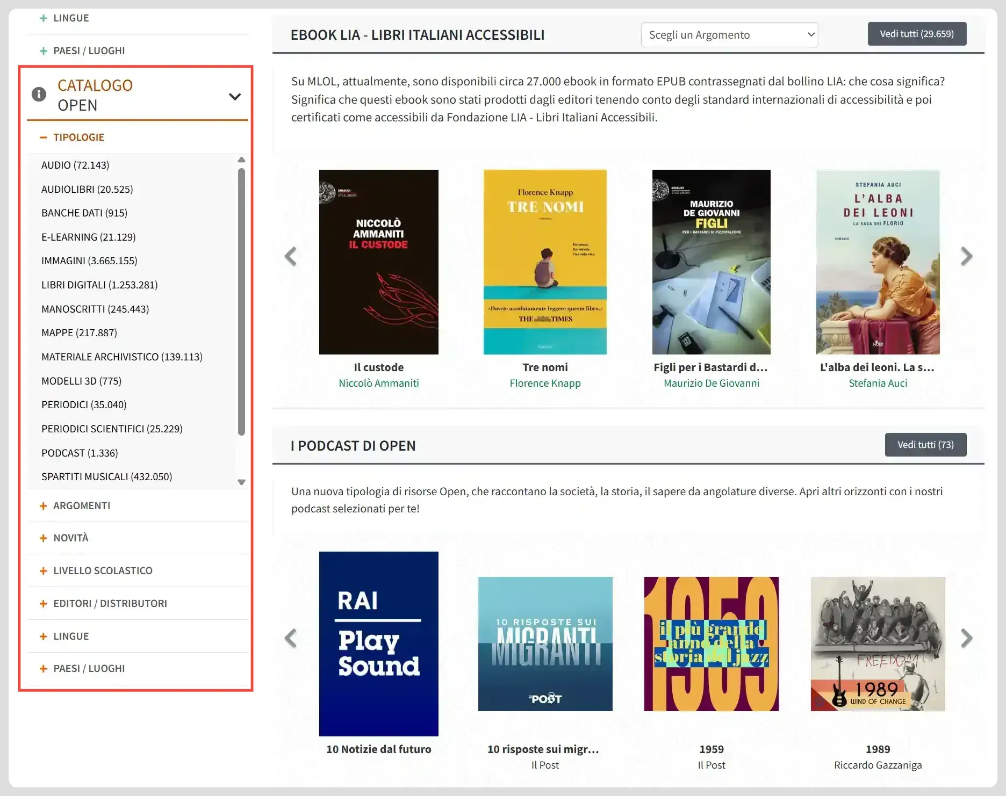Click Vedi tutti for ebook LIA
This screenshot has width=1006, height=796.
pyautogui.click(x=917, y=33)
